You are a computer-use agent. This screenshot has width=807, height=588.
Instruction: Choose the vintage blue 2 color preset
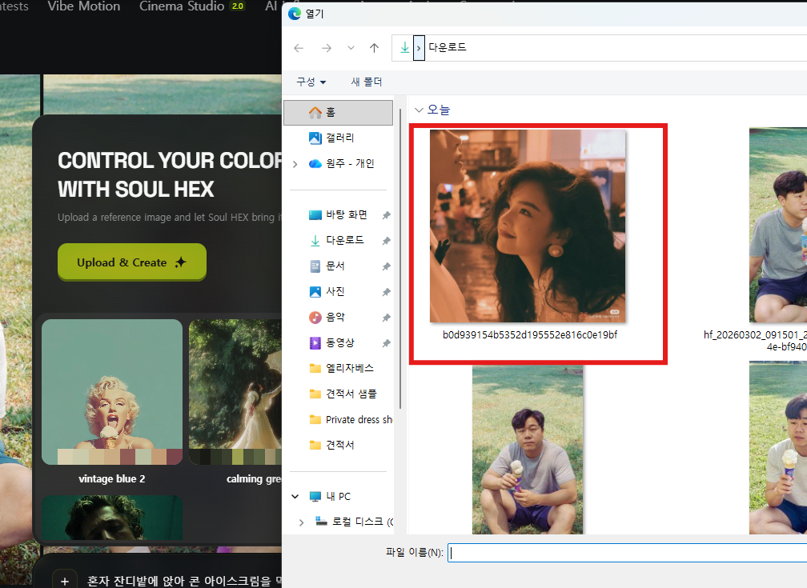tap(112, 392)
